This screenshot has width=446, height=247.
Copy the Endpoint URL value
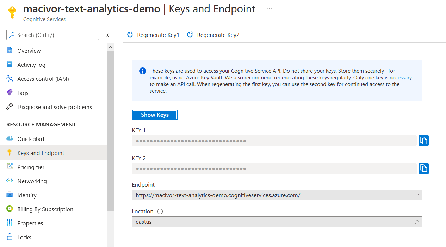(417, 195)
